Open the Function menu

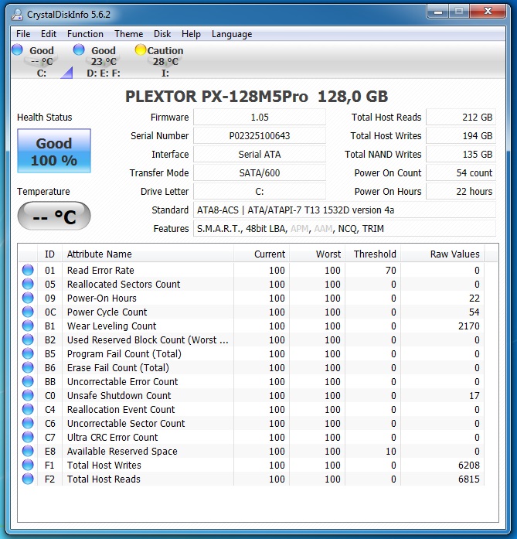(85, 34)
